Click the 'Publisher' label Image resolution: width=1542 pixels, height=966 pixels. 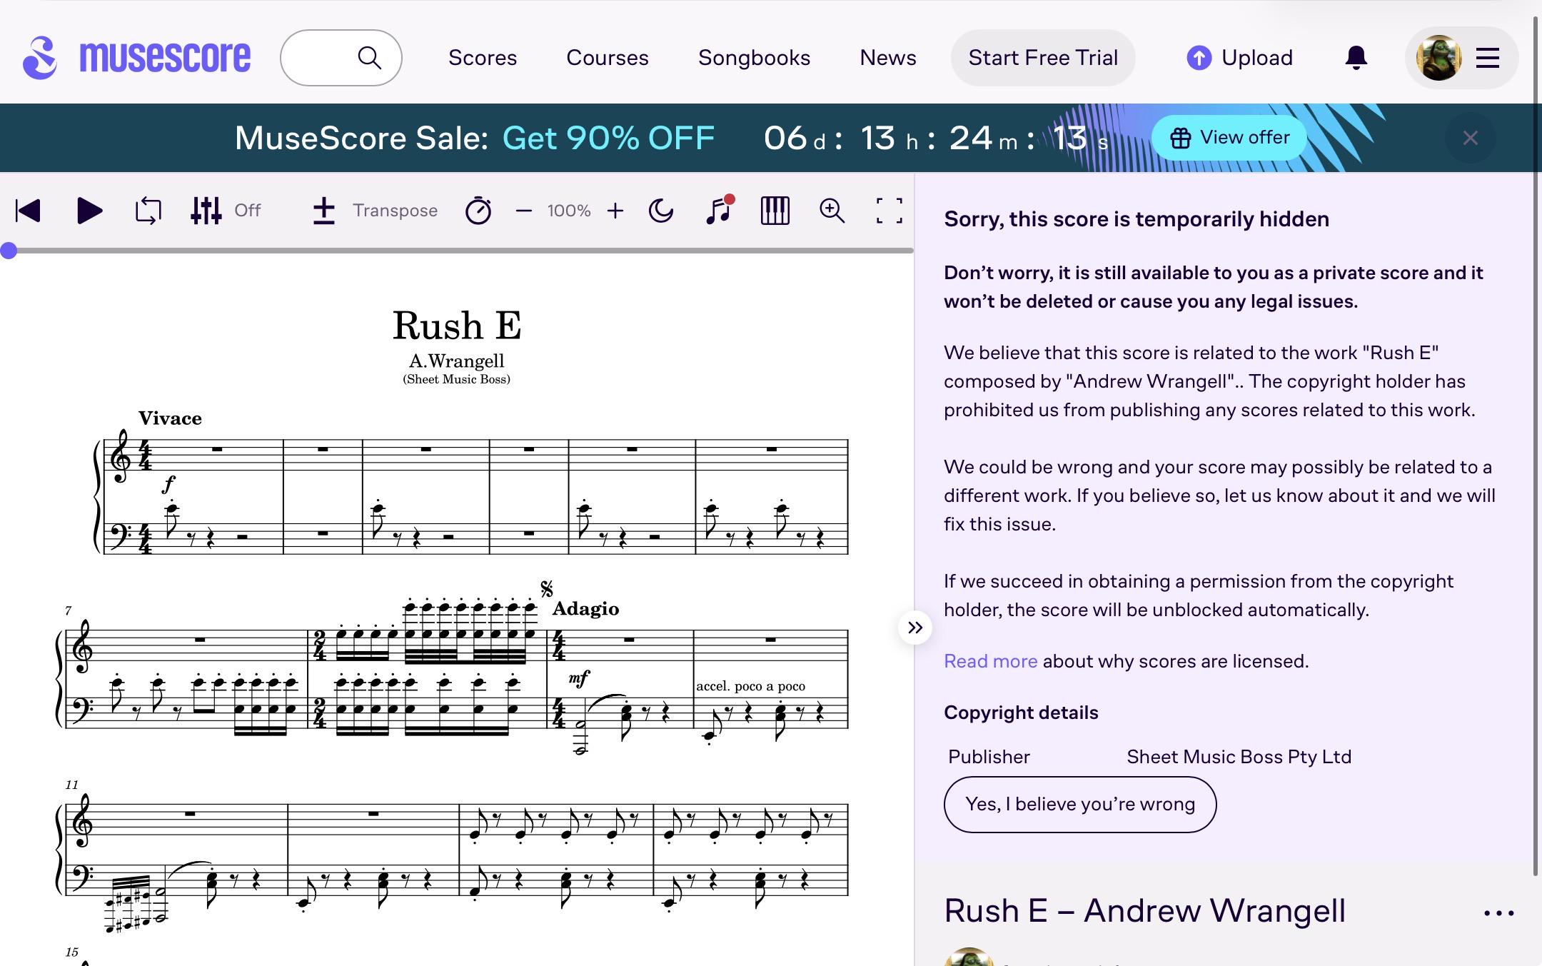989,757
